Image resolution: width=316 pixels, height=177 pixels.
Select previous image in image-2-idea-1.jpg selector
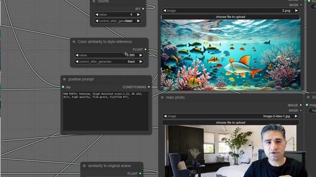tap(165, 116)
